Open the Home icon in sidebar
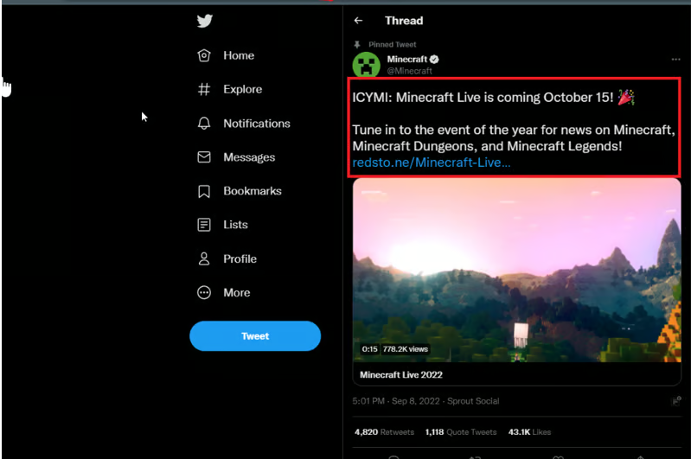Image resolution: width=691 pixels, height=459 pixels. [203, 55]
